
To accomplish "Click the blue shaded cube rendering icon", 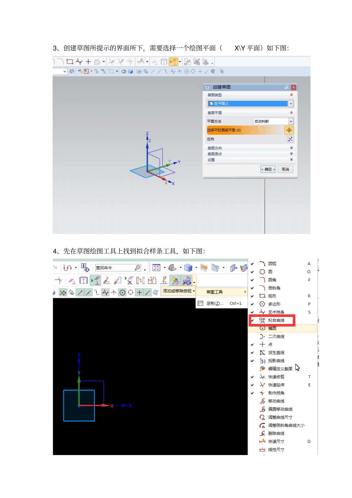I will pyautogui.click(x=188, y=267).
